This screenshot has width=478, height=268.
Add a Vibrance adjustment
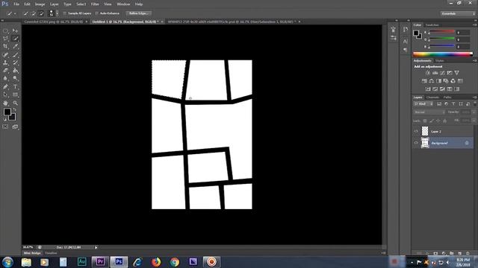tap(456, 73)
